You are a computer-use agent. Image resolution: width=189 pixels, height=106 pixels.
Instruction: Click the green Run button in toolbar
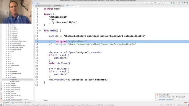tap(171, 3)
